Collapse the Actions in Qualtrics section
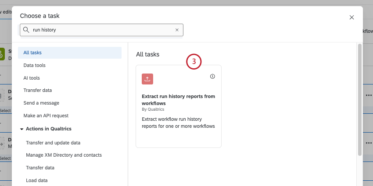 pos(22,129)
